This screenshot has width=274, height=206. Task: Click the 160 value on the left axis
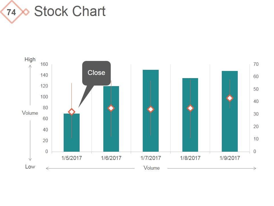pyautogui.click(x=44, y=64)
